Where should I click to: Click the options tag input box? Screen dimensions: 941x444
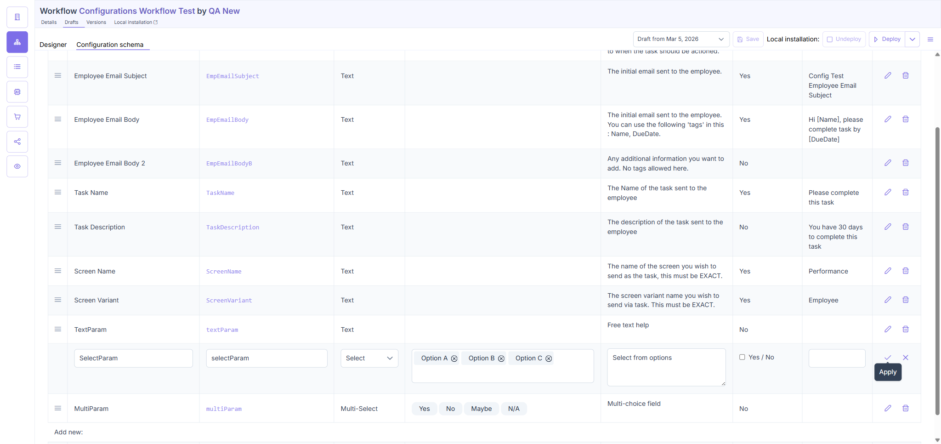(x=503, y=366)
